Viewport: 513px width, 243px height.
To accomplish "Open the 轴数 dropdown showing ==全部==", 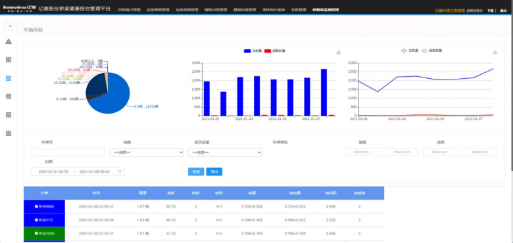I will coord(147,152).
